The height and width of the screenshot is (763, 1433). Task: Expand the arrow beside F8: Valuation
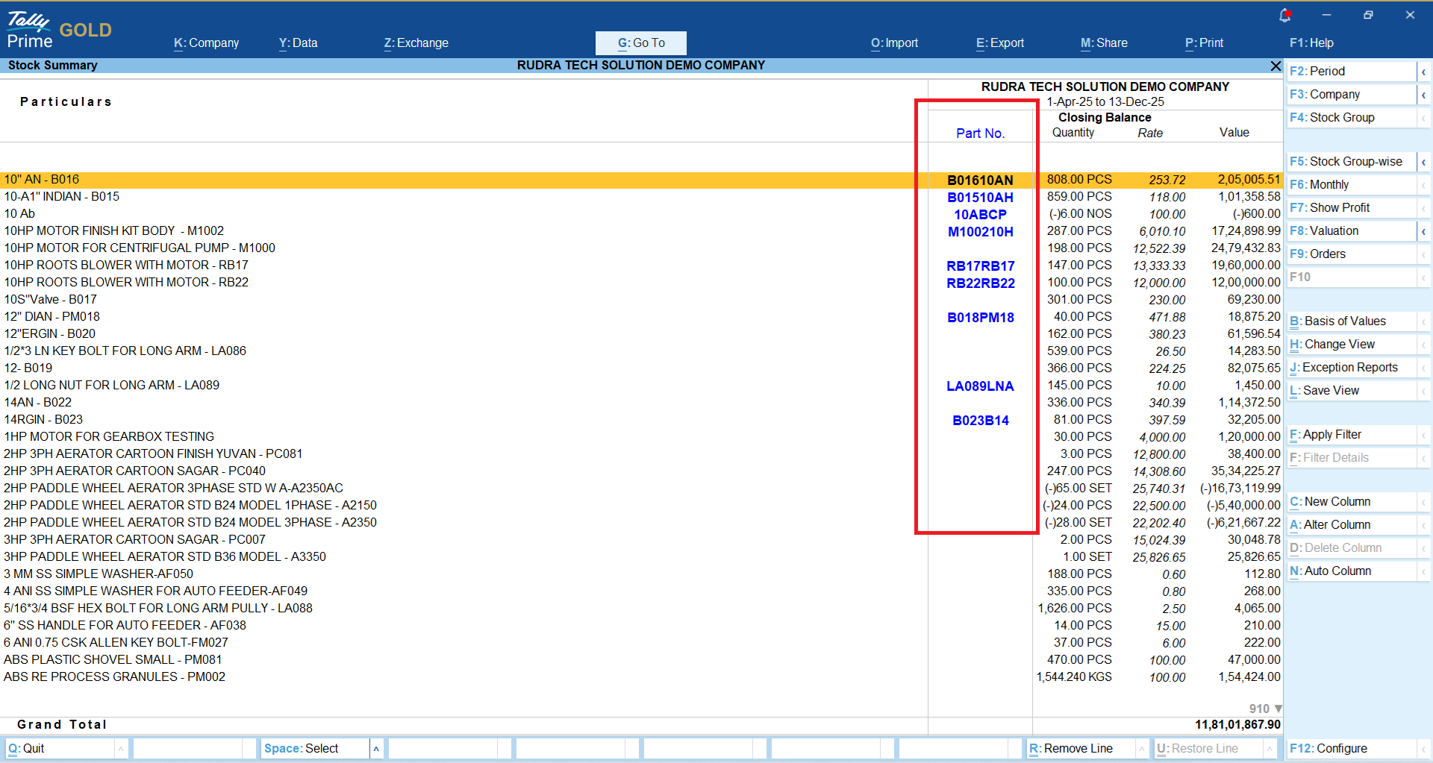tap(1423, 231)
